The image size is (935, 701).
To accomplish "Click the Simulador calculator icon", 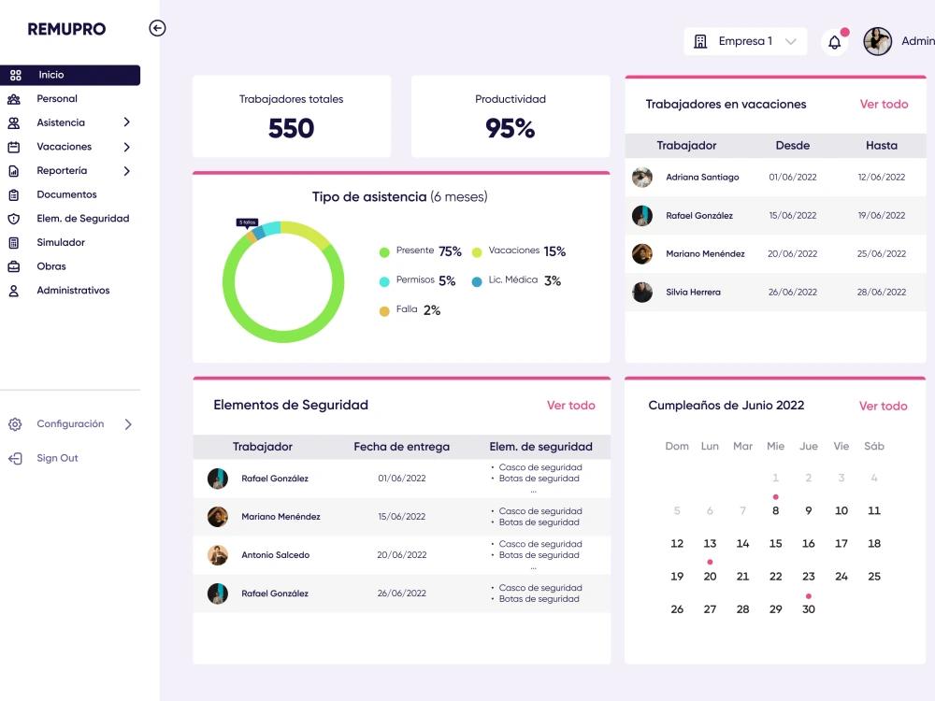I will (14, 243).
